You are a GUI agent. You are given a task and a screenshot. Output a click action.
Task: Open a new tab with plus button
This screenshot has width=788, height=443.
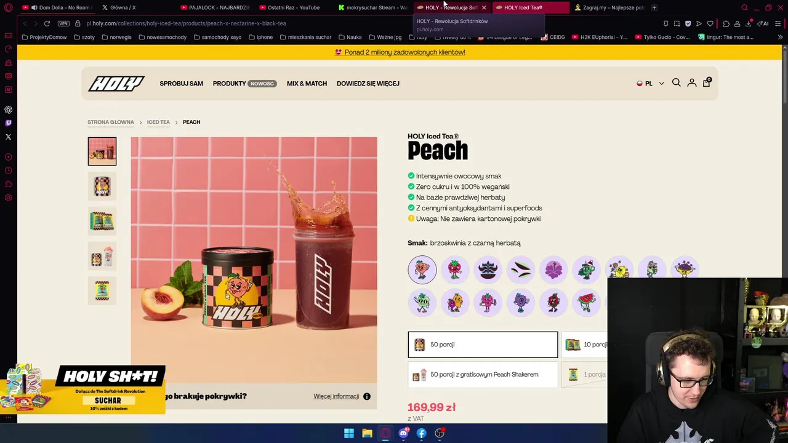tap(654, 7)
